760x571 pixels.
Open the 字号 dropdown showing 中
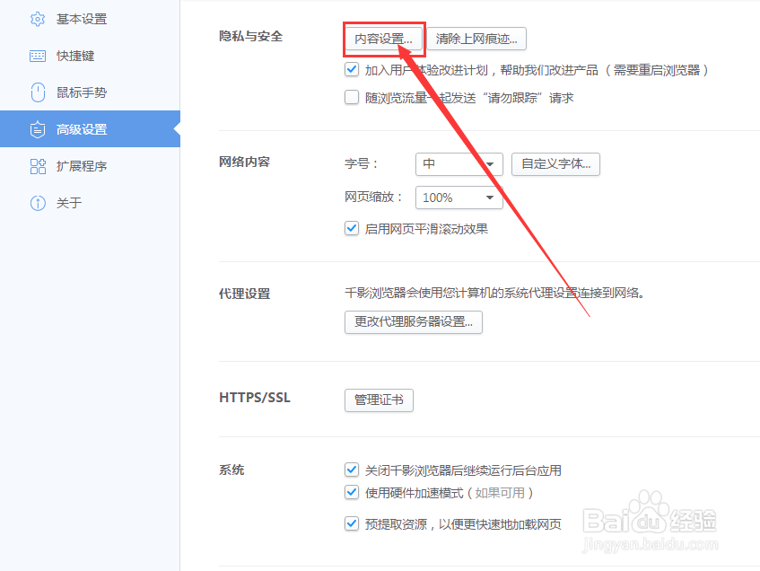pos(459,164)
